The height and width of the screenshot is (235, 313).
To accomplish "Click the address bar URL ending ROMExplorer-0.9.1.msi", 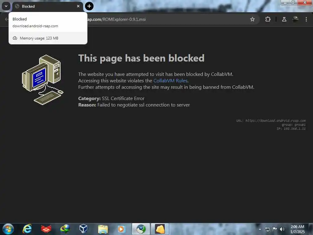I will [116, 19].
